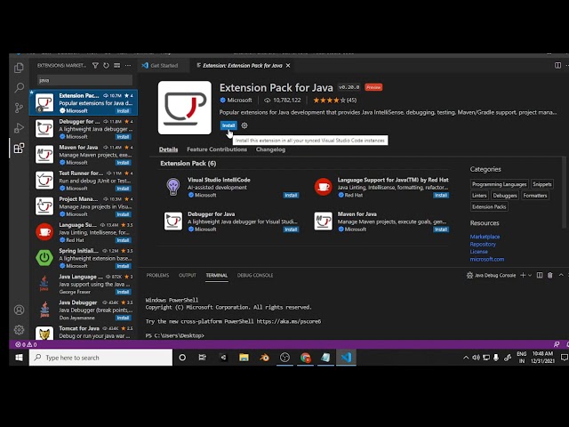569x427 pixels.
Task: Open the Manage gear in activity bar
Action: [x=19, y=330]
